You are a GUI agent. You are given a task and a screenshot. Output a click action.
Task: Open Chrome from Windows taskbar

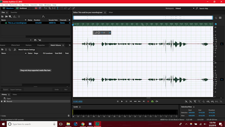click(x=83, y=124)
